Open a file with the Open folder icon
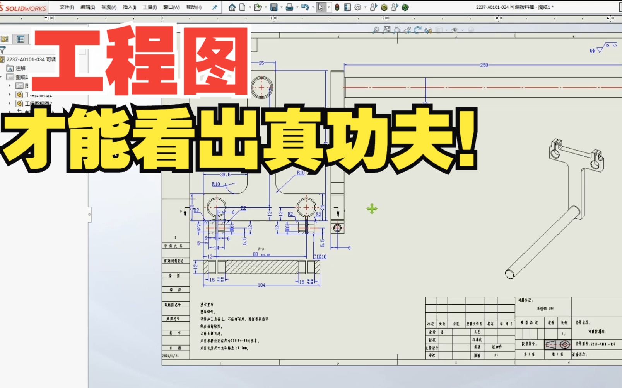Viewport: 622px width, 388px height. (x=258, y=7)
